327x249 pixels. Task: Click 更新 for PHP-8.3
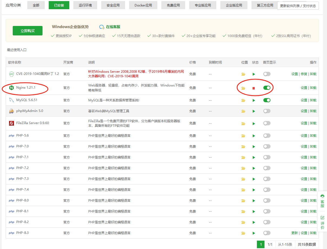click(x=295, y=233)
